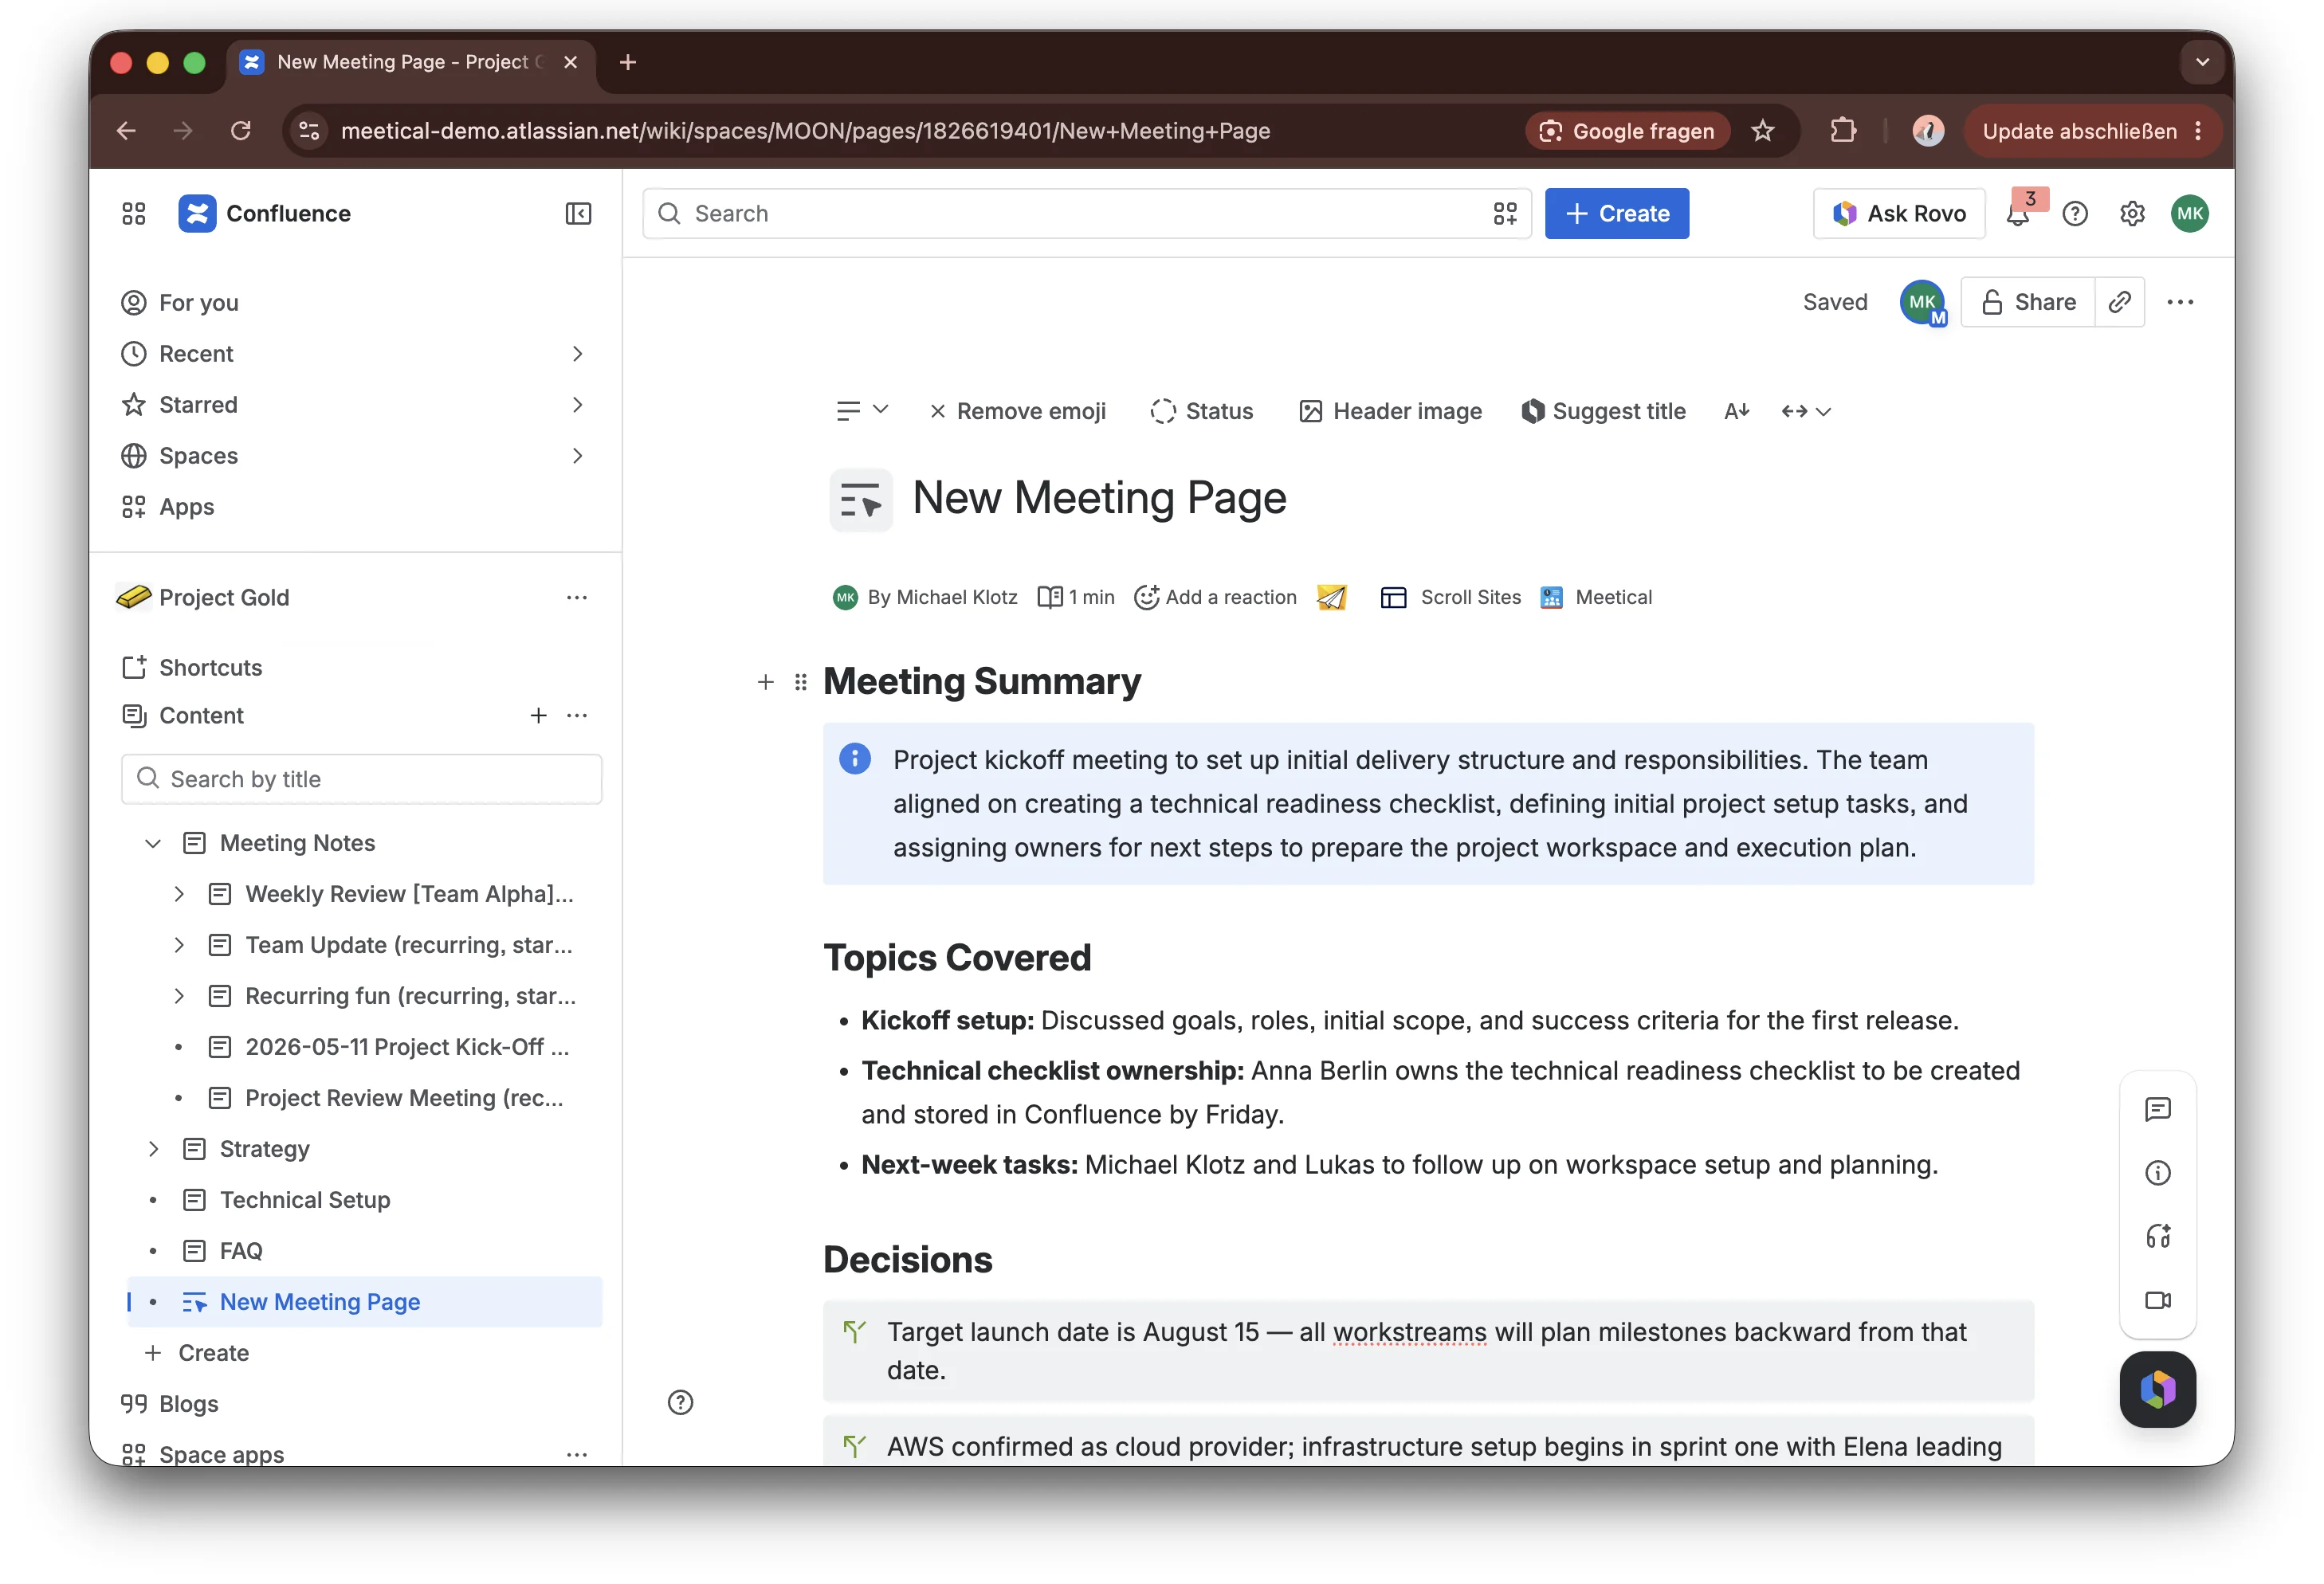Click Suggest title
This screenshot has width=2324, height=1584.
pos(1603,411)
